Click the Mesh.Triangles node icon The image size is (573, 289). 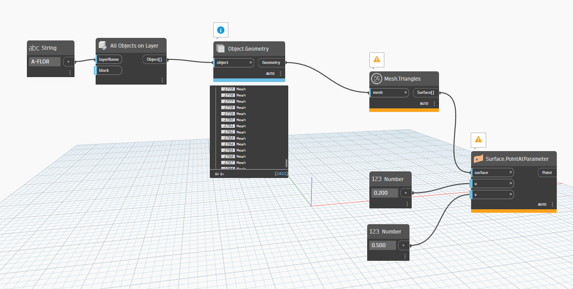377,79
